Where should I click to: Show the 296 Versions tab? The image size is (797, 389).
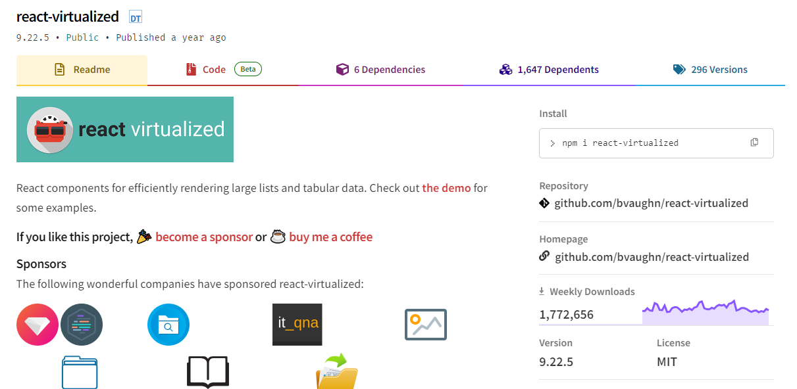(710, 70)
